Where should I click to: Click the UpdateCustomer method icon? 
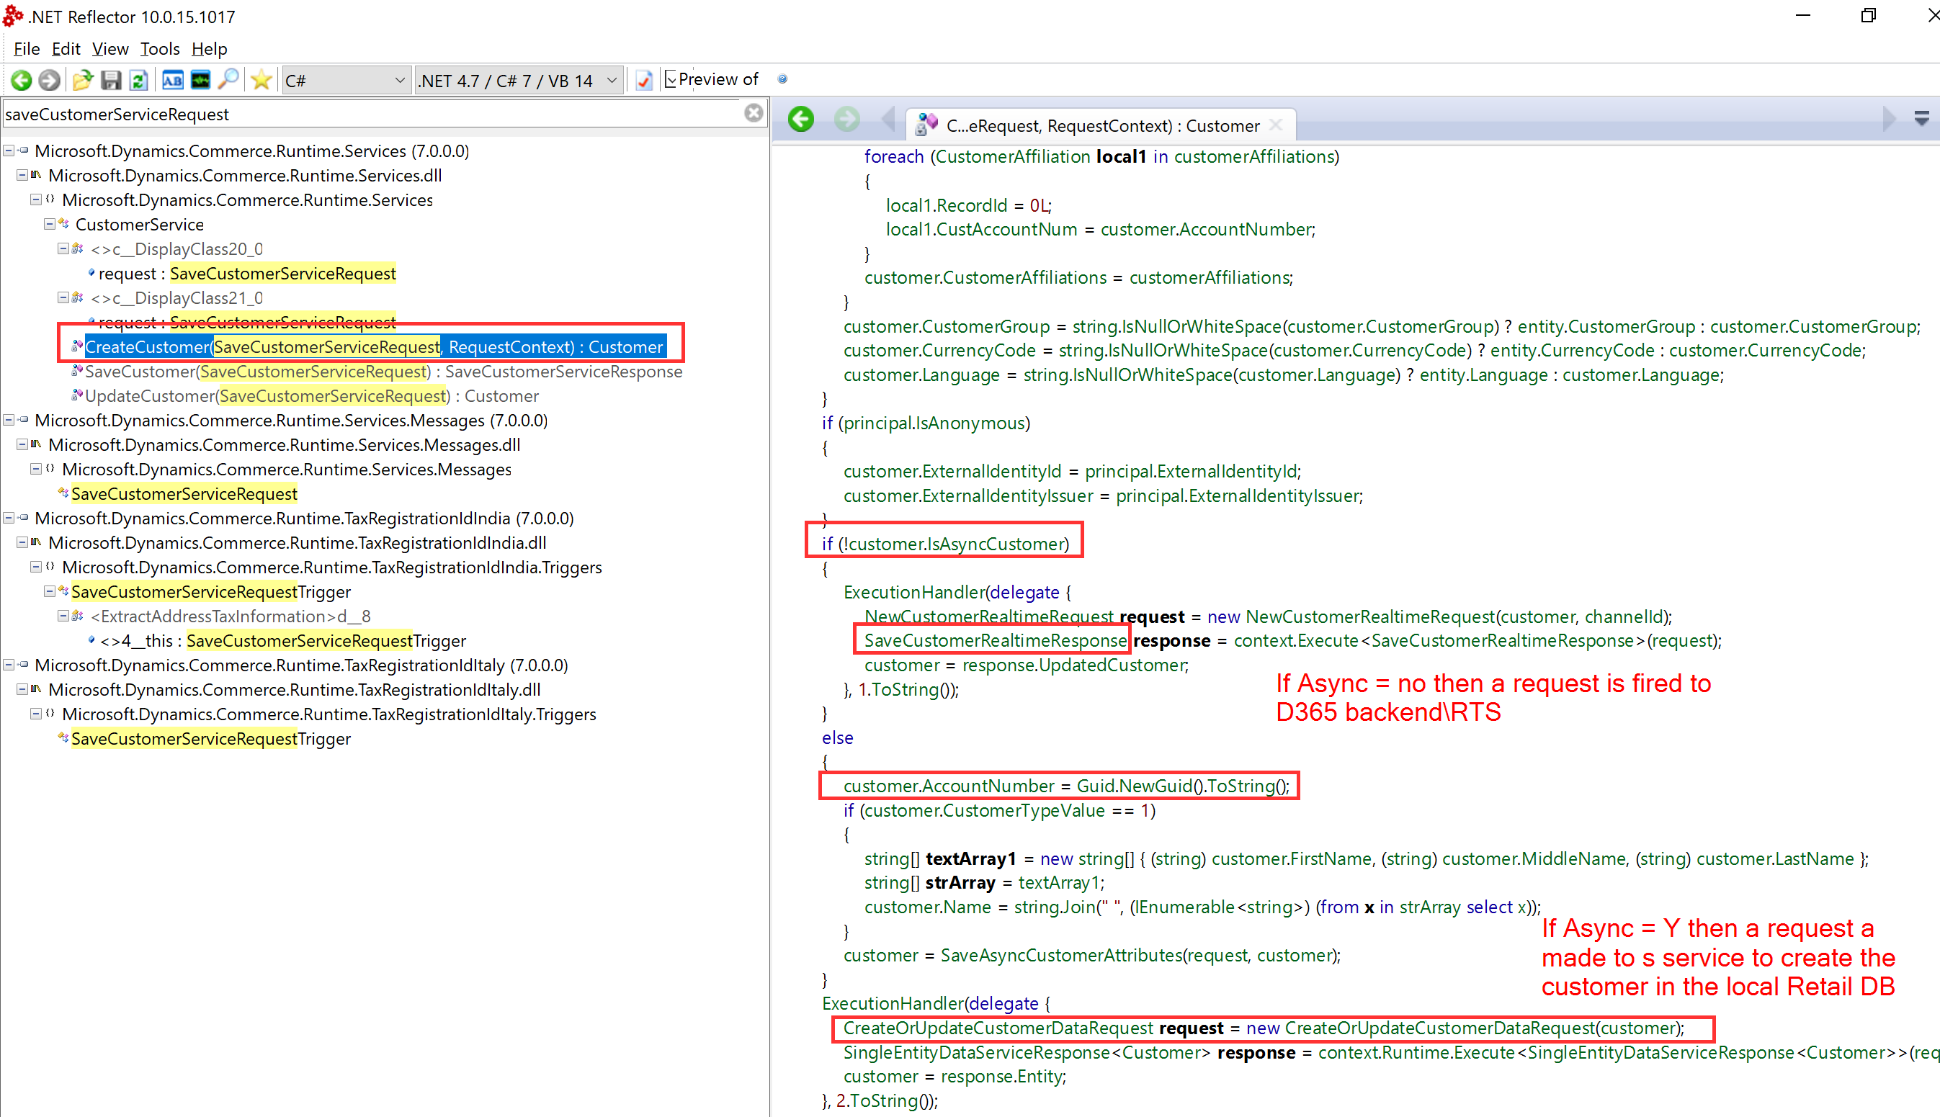(77, 396)
